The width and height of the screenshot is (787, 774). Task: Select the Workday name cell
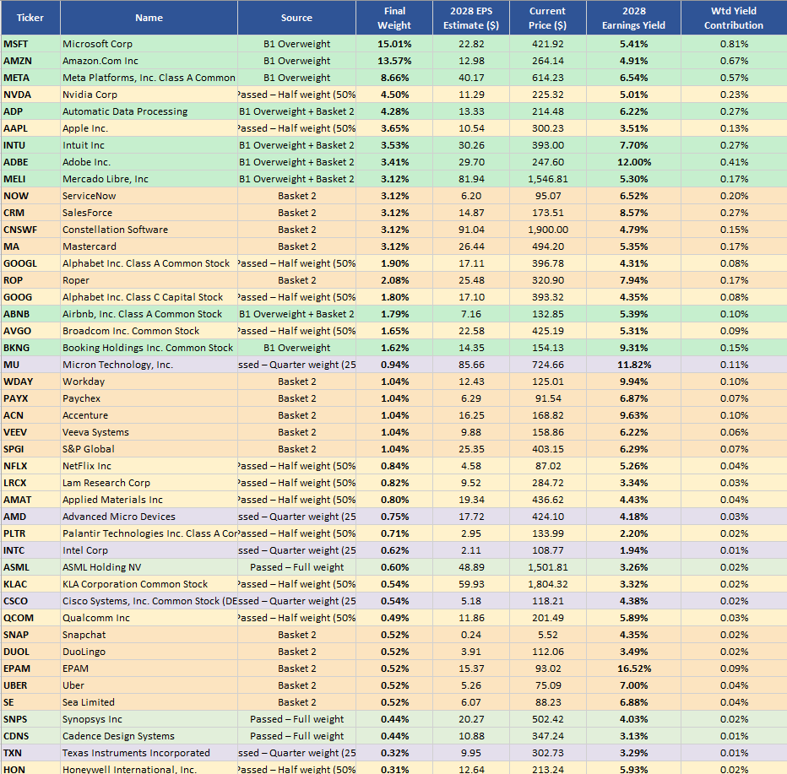[x=149, y=382]
